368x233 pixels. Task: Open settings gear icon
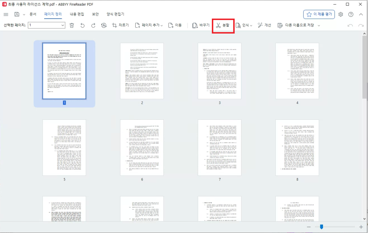point(341,14)
